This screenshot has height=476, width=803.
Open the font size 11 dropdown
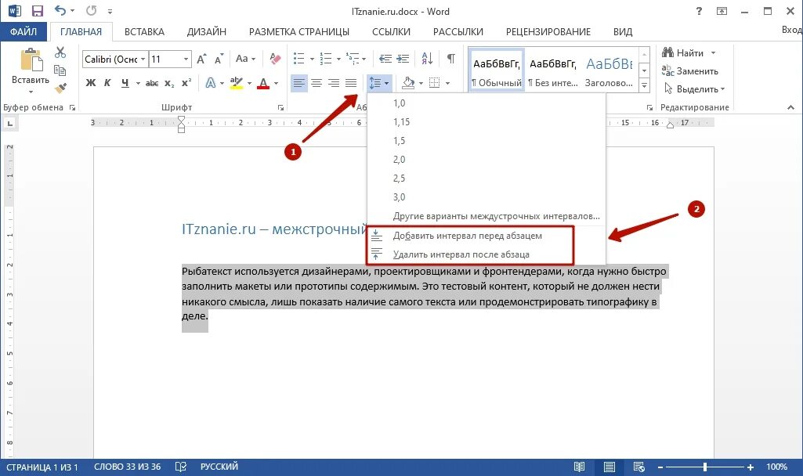pyautogui.click(x=186, y=59)
